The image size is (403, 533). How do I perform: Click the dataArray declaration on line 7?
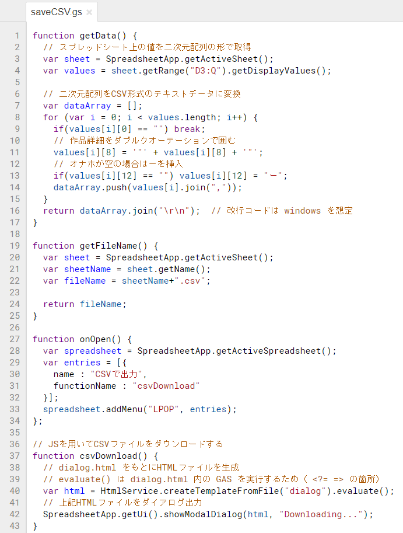pyautogui.click(x=87, y=106)
